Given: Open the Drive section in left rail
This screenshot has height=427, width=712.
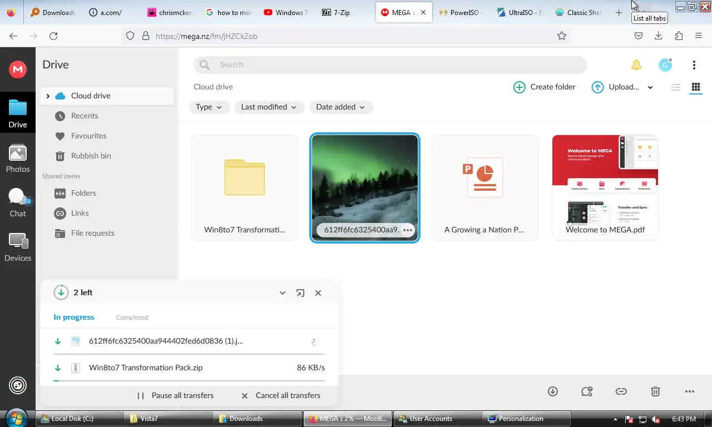Looking at the screenshot, I should 18,113.
